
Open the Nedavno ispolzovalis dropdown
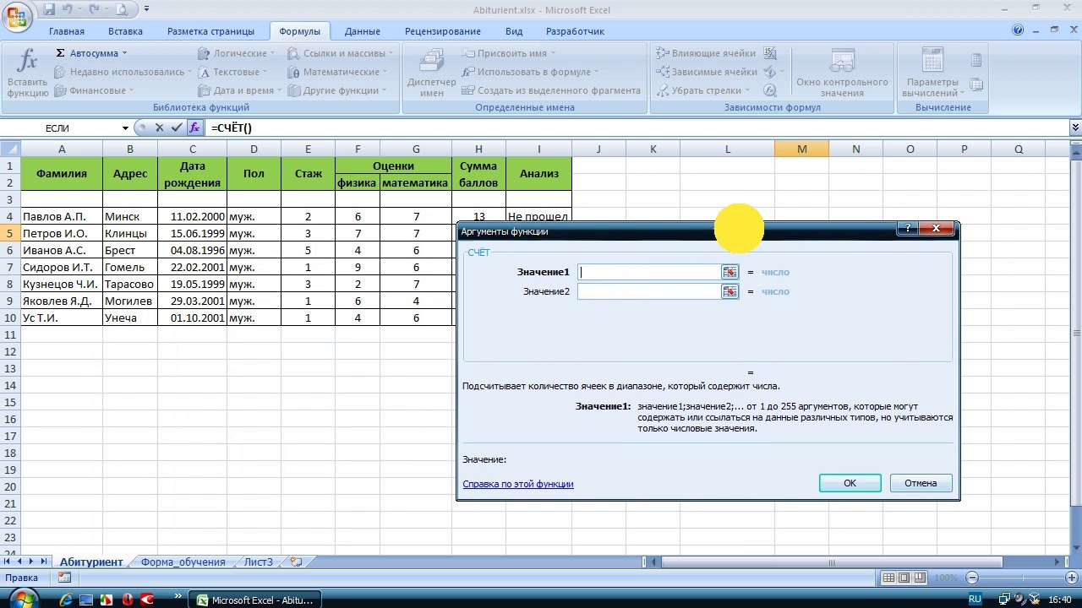click(x=123, y=72)
